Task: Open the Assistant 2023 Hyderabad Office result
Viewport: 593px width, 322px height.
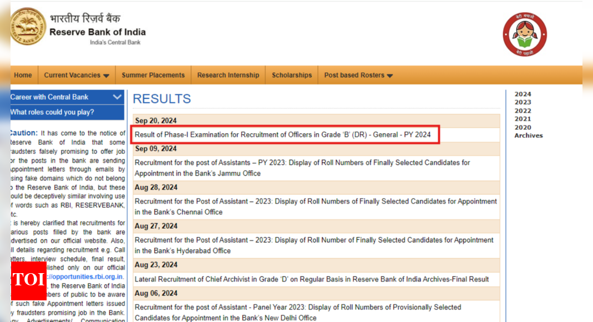Action: 314,245
